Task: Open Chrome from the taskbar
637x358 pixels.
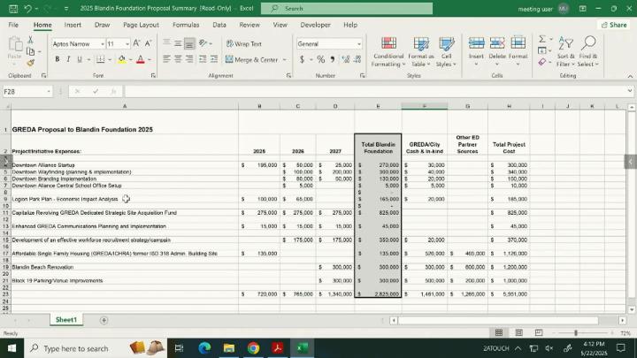Action: pyautogui.click(x=254, y=348)
